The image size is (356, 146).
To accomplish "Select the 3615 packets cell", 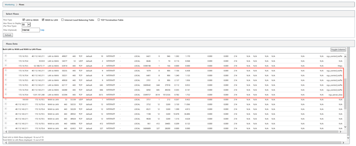I will (x=100, y=94).
